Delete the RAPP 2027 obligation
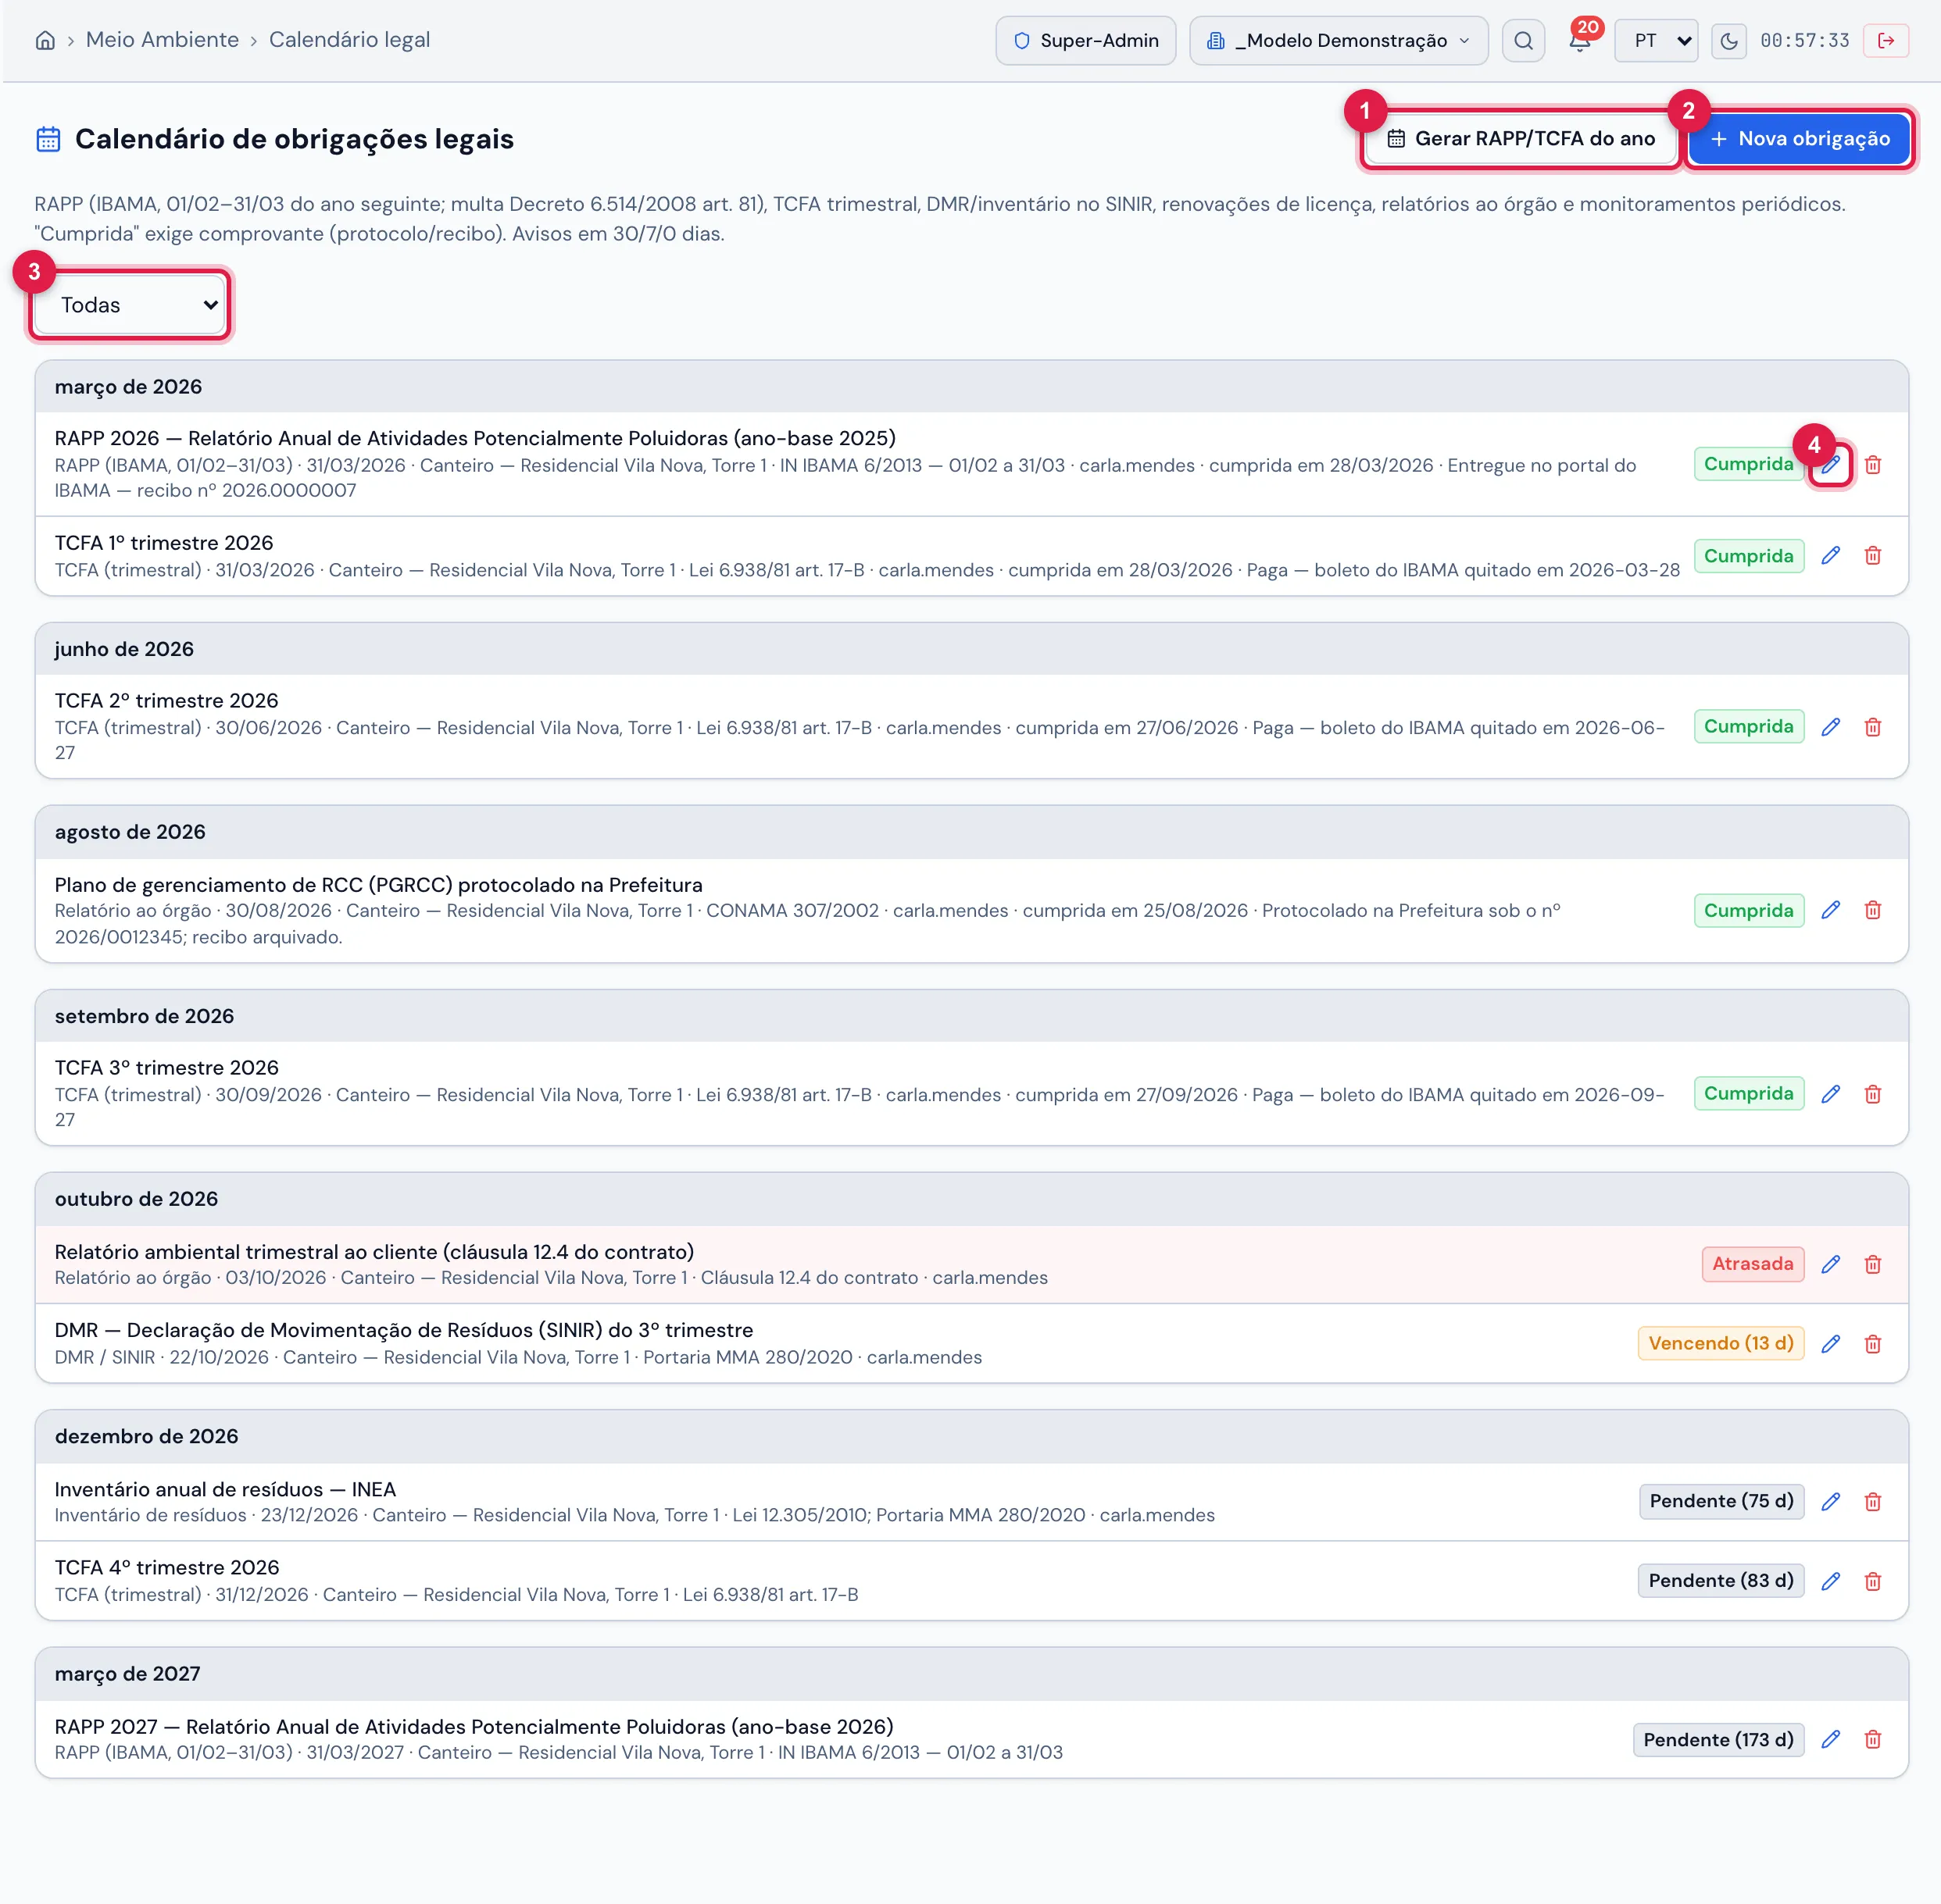1941x1904 pixels. pyautogui.click(x=1873, y=1740)
